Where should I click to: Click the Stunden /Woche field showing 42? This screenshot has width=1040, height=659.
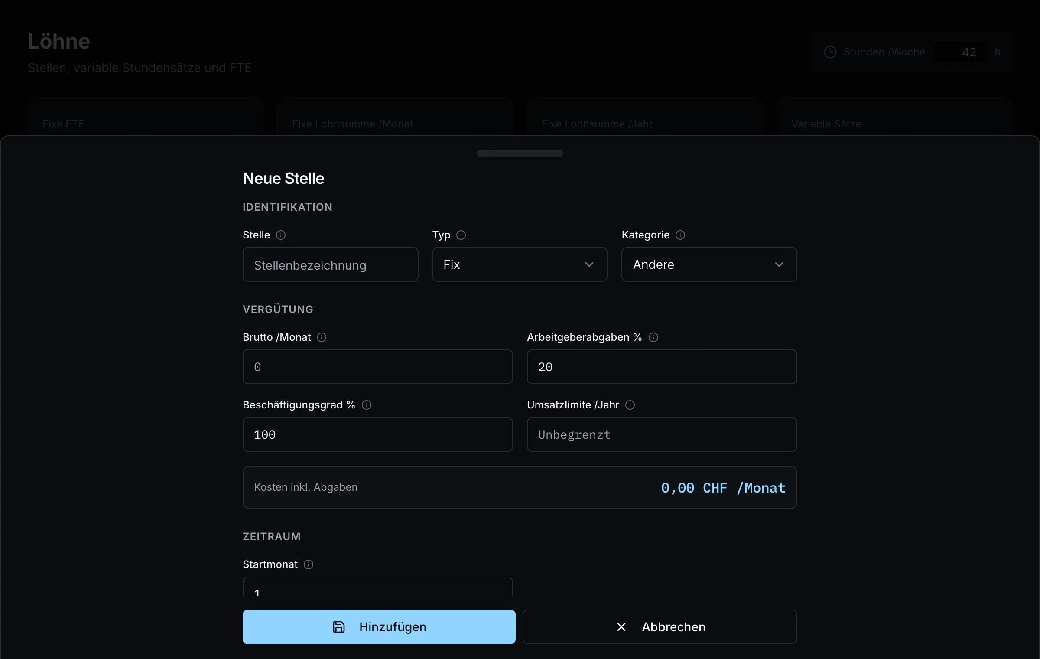pos(960,52)
